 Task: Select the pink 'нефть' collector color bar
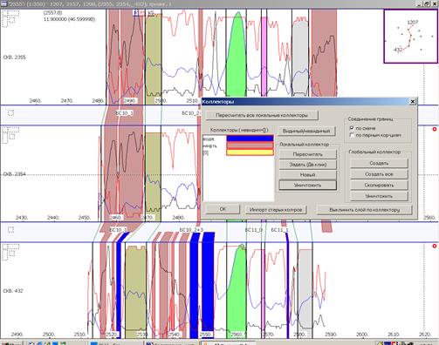(250, 145)
